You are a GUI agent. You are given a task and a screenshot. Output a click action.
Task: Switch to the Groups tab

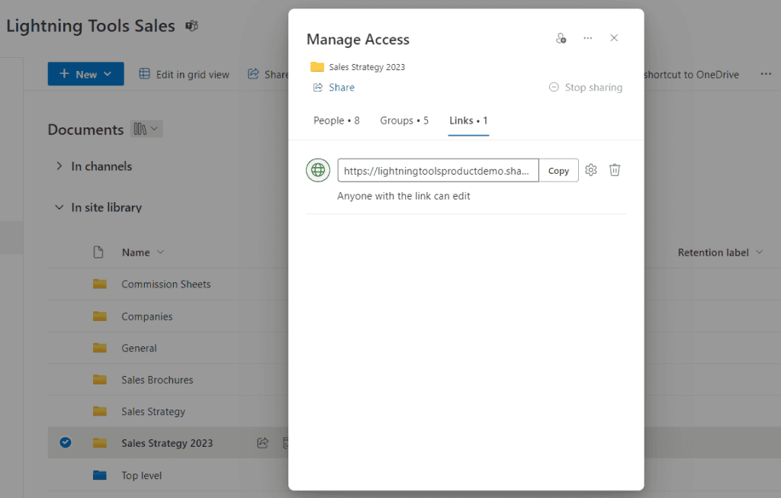404,120
